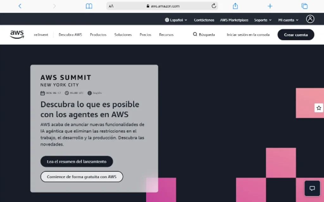Image resolution: width=324 pixels, height=202 pixels.
Task: Open the Descubra AWS menu
Action: 70,35
